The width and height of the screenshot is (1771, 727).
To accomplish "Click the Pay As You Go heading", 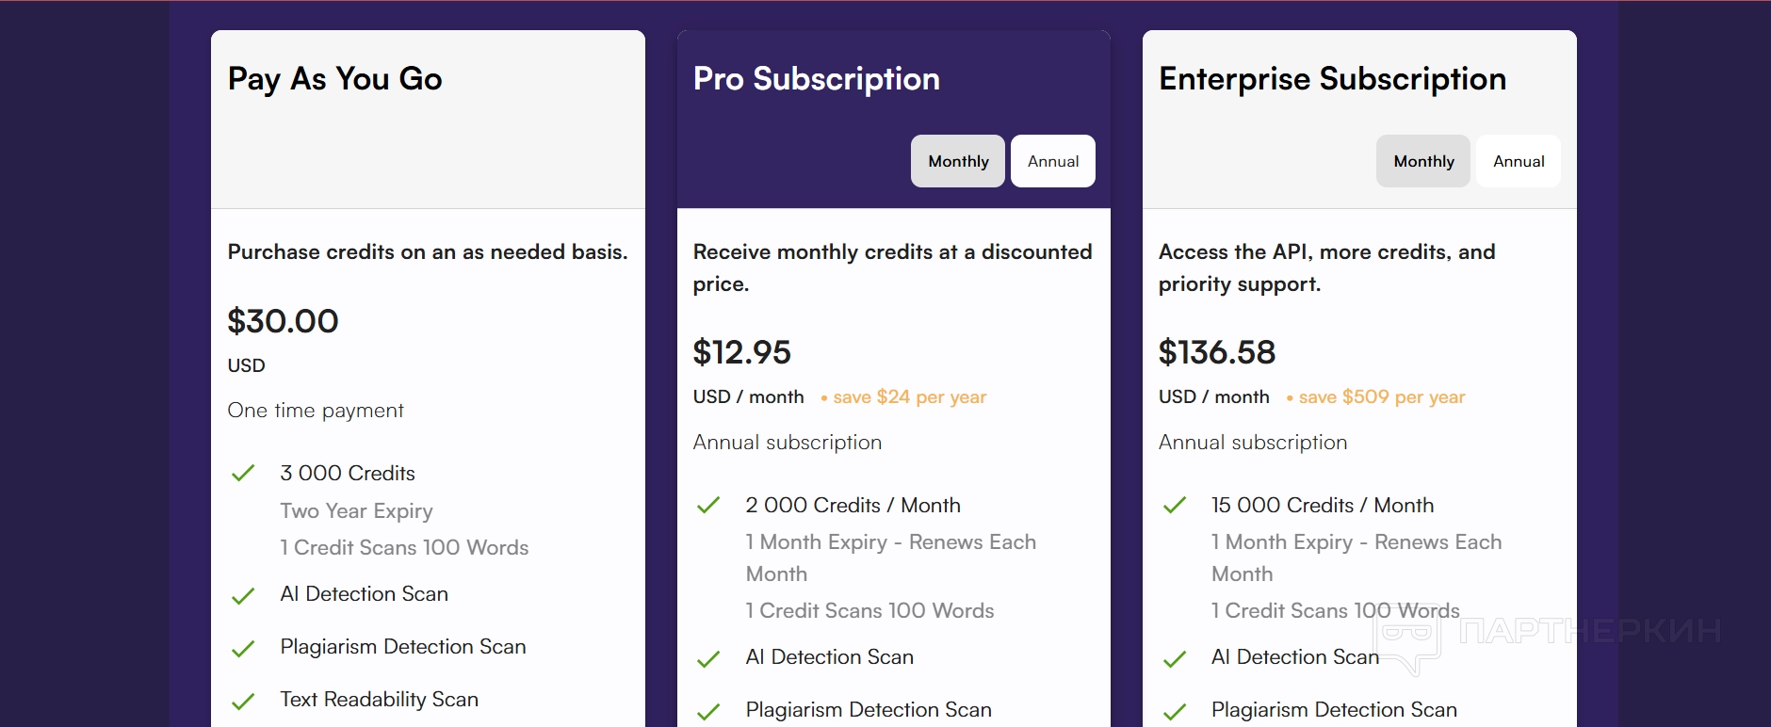I will pyautogui.click(x=334, y=79).
